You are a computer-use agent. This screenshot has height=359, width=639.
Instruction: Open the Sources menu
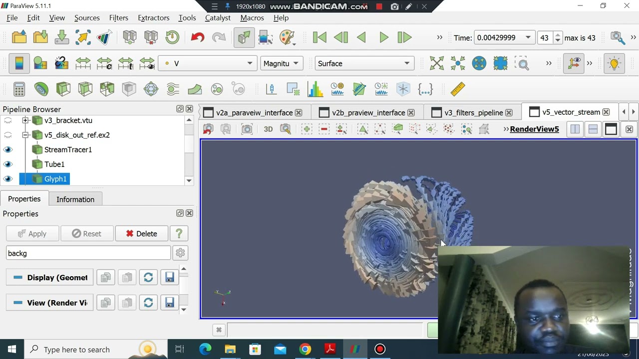click(87, 18)
